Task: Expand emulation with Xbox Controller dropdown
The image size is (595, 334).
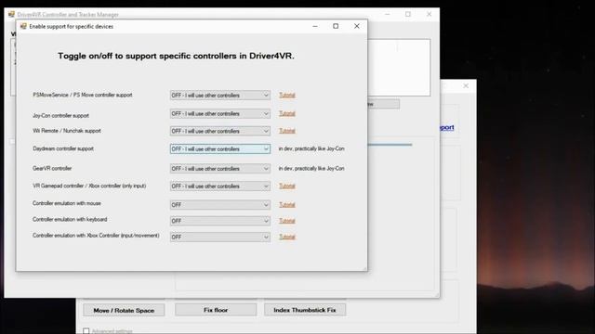Action: click(x=220, y=238)
